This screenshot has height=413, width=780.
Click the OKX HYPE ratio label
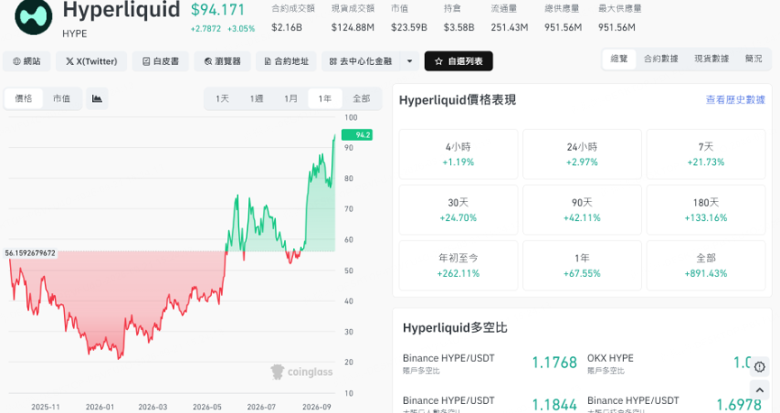610,358
